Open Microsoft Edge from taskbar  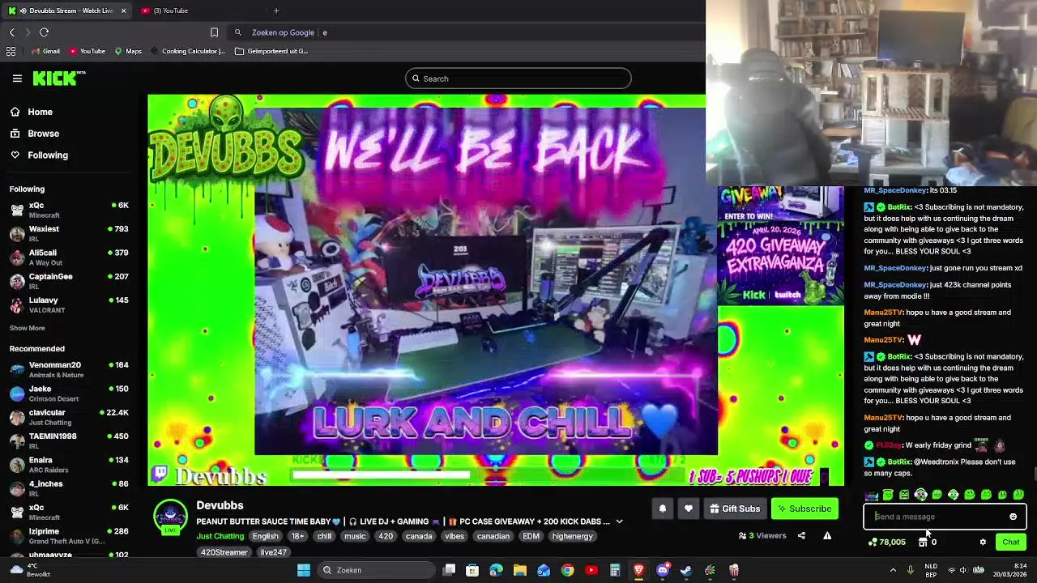click(x=496, y=570)
